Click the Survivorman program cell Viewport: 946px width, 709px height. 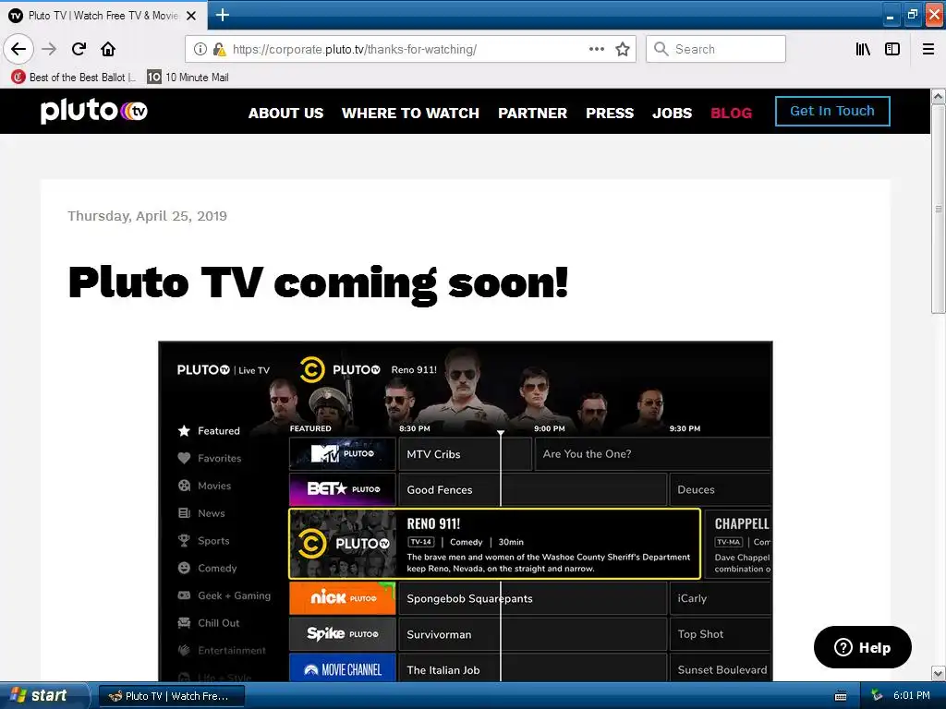click(533, 634)
